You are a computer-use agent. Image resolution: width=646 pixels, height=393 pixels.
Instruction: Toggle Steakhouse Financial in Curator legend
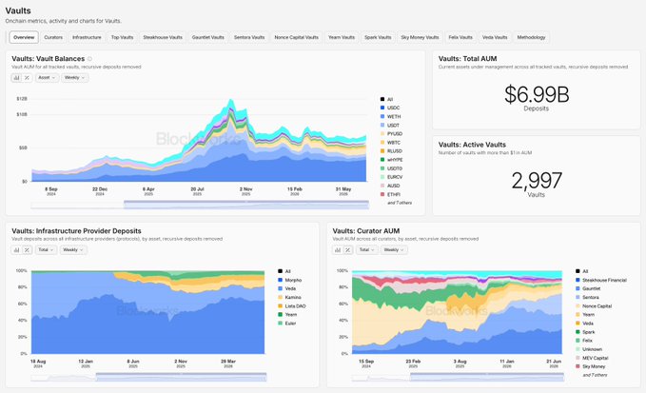click(x=601, y=280)
